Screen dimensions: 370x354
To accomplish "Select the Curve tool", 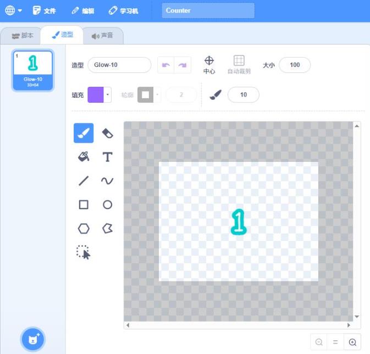I will click(107, 181).
